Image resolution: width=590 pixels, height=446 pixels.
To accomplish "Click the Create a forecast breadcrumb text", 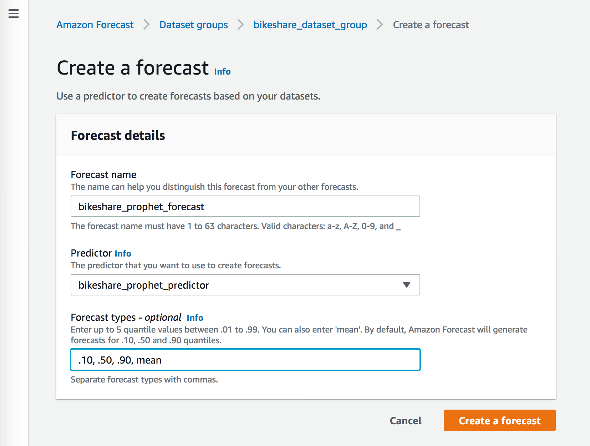I will click(x=431, y=25).
